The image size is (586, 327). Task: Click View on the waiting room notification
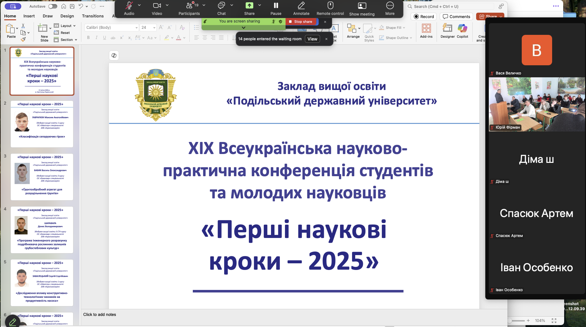coord(312,39)
